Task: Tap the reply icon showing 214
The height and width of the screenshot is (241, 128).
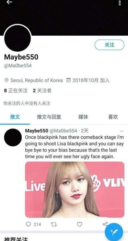Action: point(28,224)
